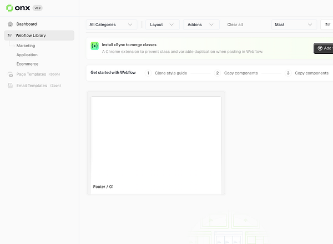The image size is (333, 244).
Task: Click the Webflow icon beside Mast dropdown
Action: click(327, 24)
